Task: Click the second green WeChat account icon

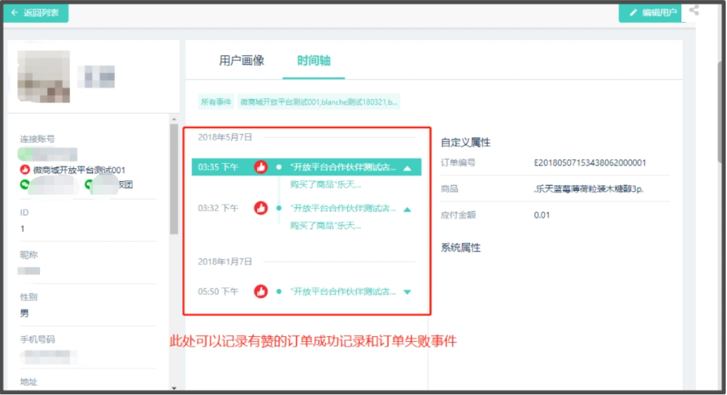Action: click(x=89, y=185)
